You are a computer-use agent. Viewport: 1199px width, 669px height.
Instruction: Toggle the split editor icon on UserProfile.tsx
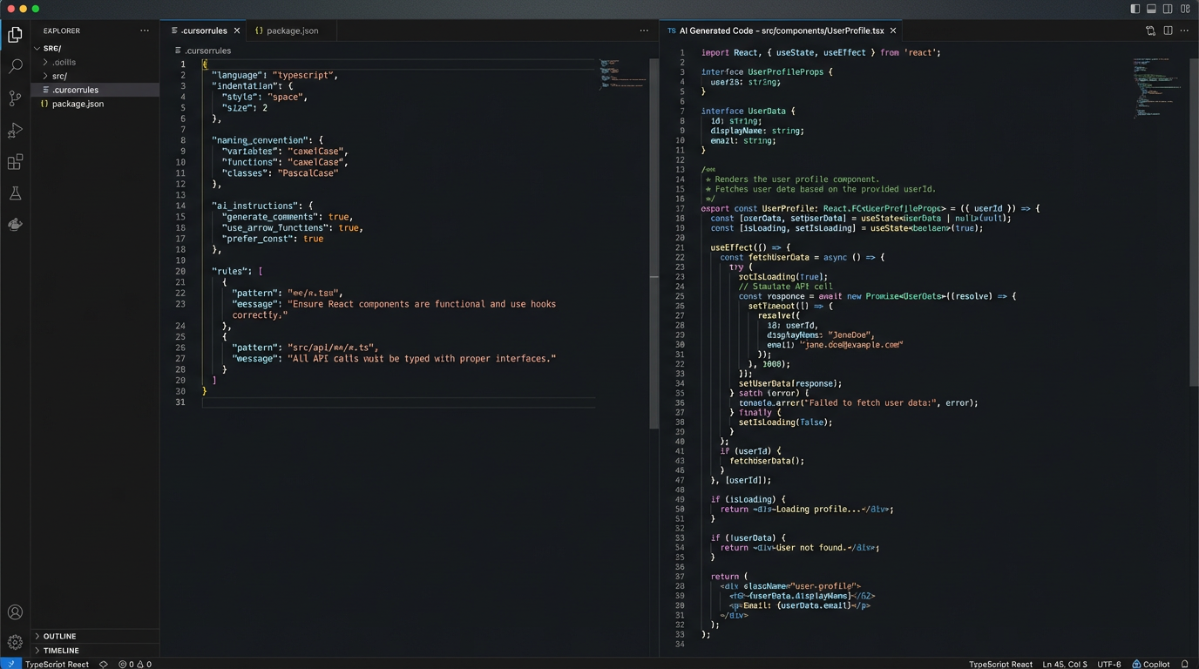(x=1169, y=30)
